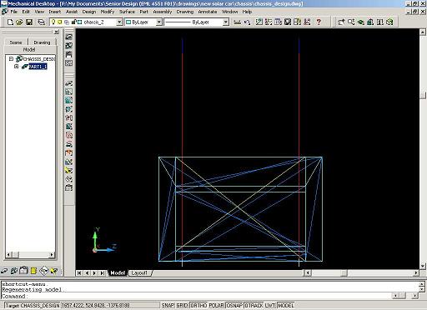The width and height of the screenshot is (427, 310).
Task: Click the New drawing icon
Action: tap(10, 22)
